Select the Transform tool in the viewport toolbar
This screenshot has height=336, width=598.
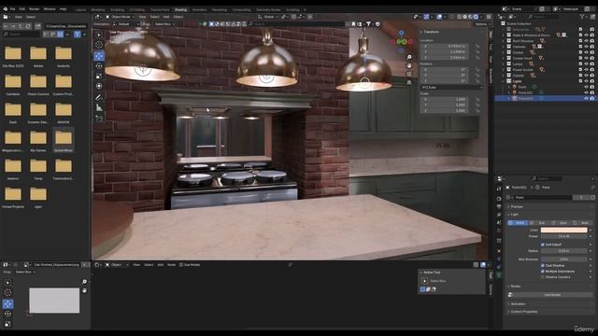click(99, 87)
